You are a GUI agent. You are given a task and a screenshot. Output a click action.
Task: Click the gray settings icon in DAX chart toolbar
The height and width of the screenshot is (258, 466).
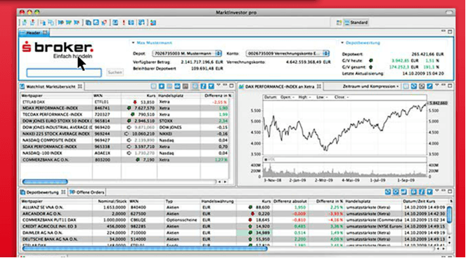click(x=422, y=86)
